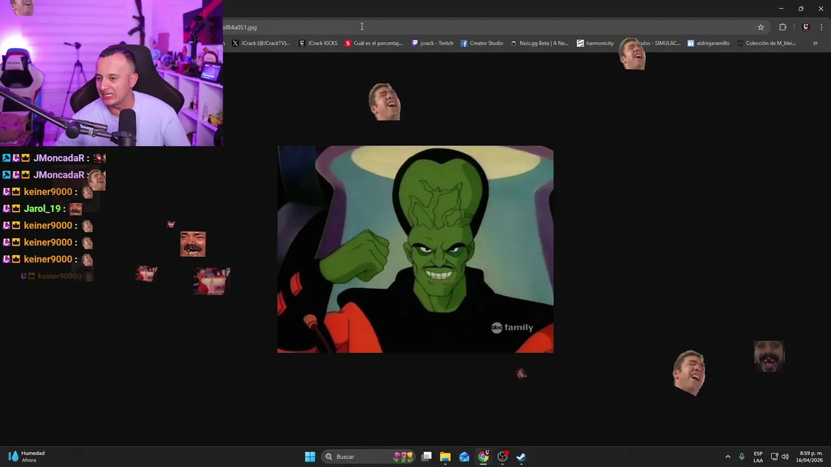This screenshot has width=831, height=467.
Task: Open the Chrome three-dot menu
Action: coord(822,27)
